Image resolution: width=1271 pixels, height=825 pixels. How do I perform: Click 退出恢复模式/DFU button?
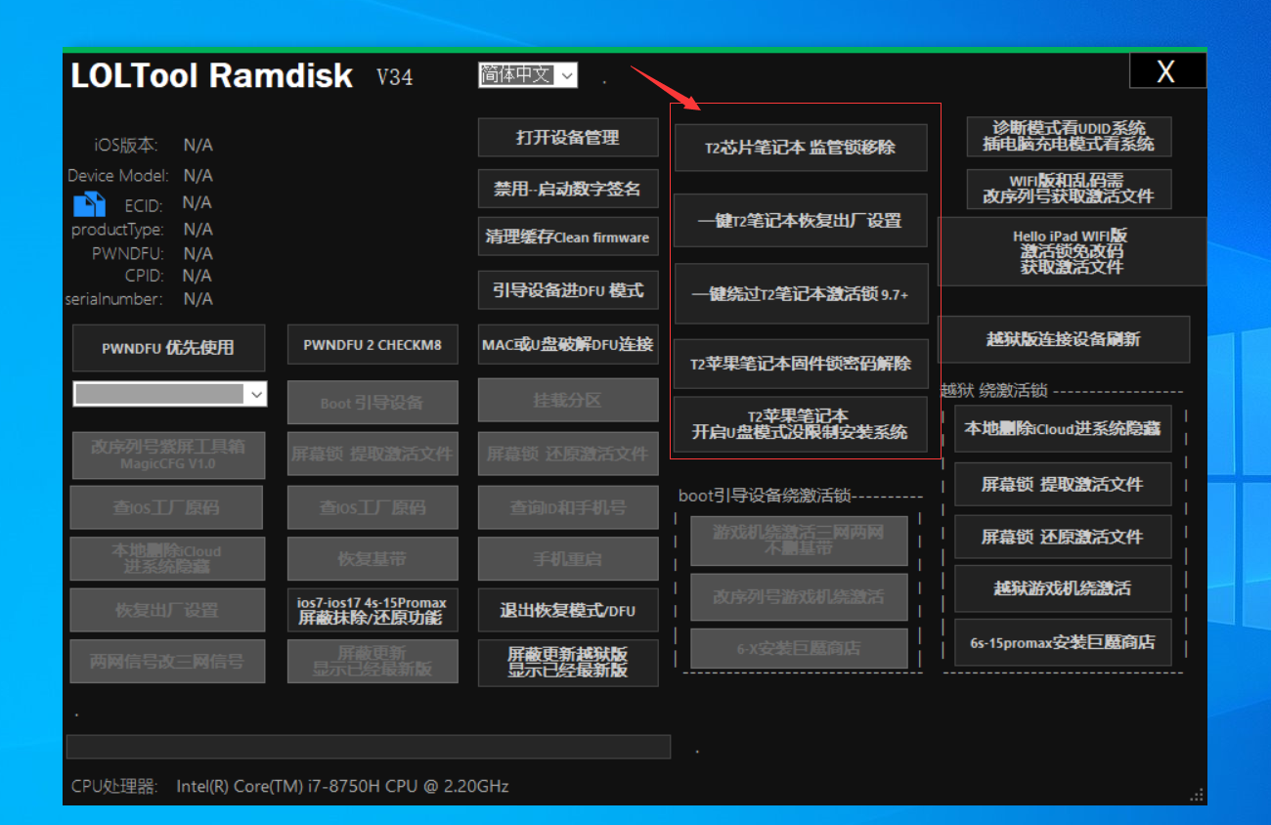(x=568, y=611)
